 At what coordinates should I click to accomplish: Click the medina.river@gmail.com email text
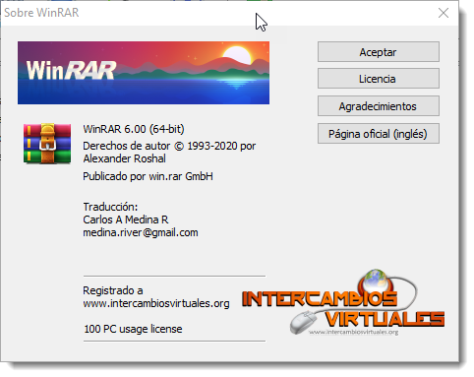pos(141,232)
